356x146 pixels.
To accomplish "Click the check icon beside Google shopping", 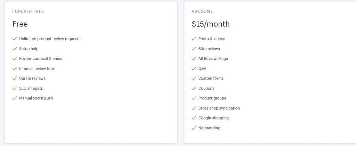I will click(x=194, y=118).
